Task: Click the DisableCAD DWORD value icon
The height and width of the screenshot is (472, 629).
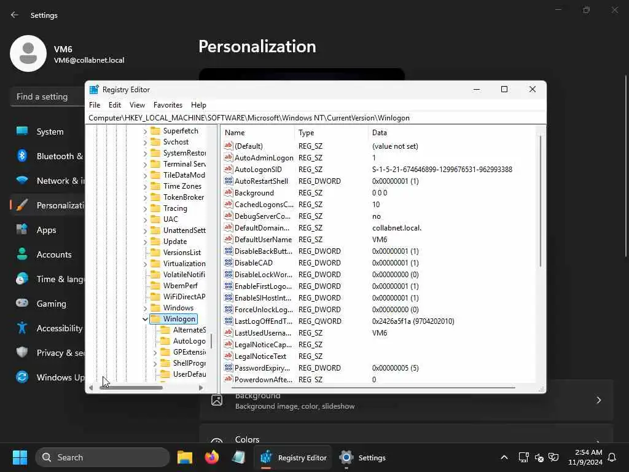Action: 229,262
